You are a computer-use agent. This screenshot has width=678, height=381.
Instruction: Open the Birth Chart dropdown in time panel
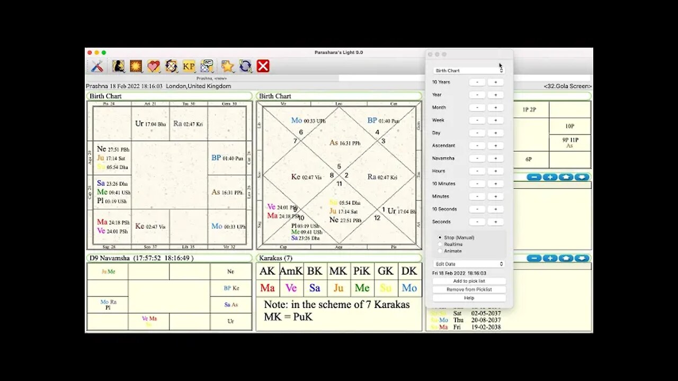point(469,70)
